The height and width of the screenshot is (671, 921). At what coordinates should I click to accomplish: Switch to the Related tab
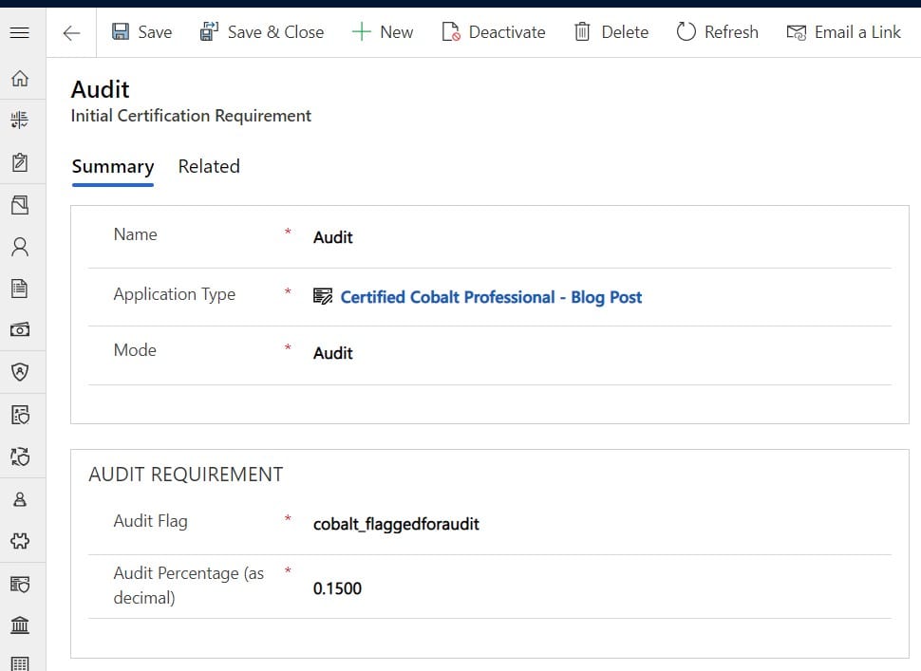coord(209,167)
